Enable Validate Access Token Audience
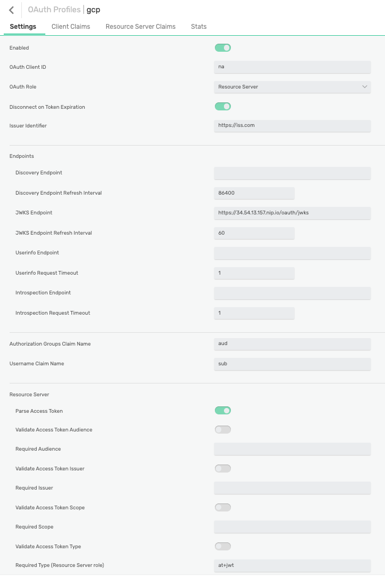This screenshot has height=576, width=385. click(222, 429)
